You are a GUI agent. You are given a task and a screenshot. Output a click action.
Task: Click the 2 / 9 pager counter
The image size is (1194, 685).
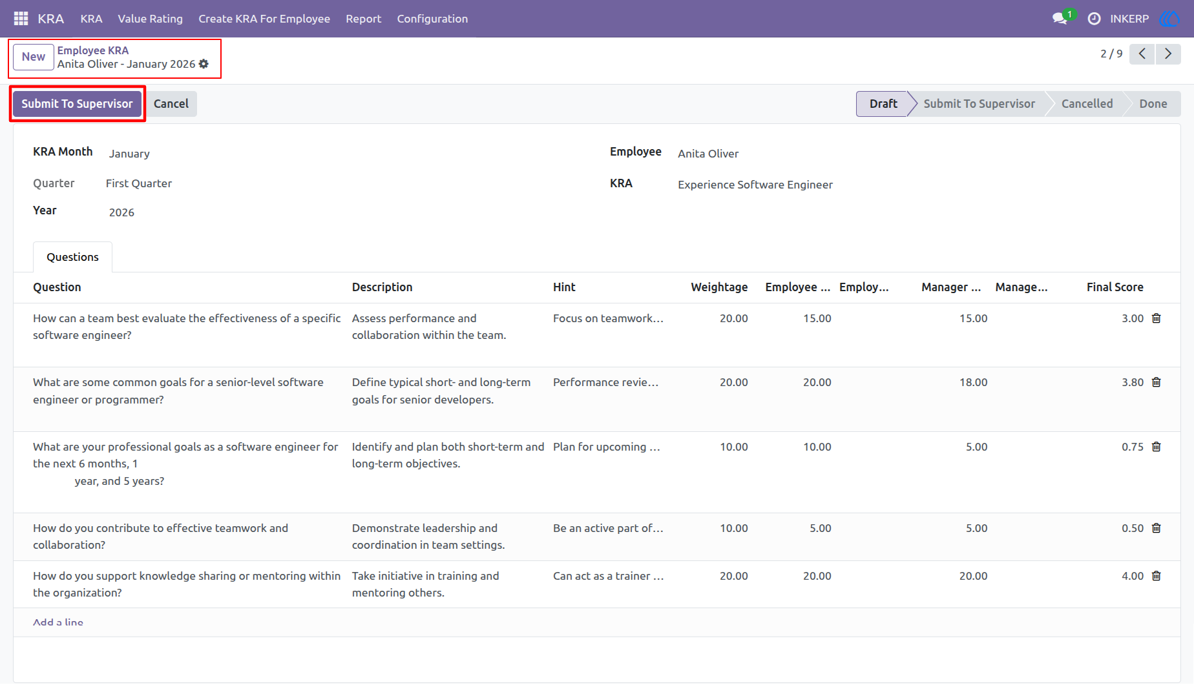(x=1111, y=54)
